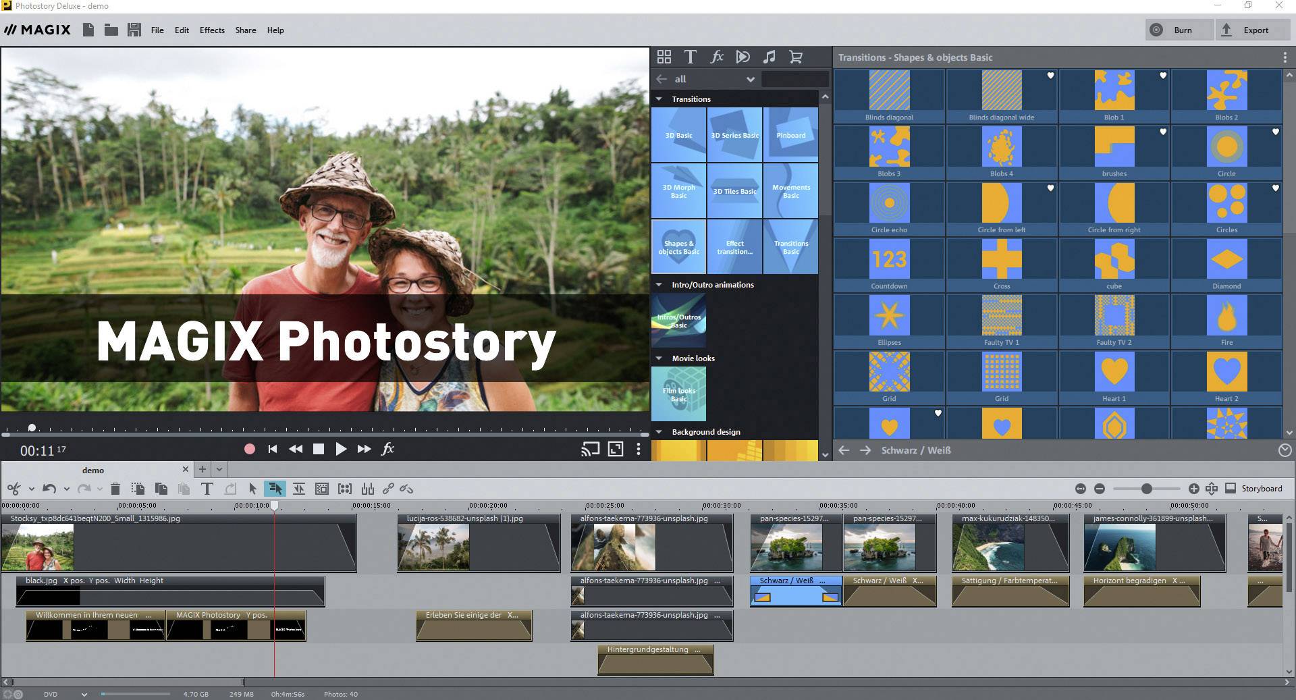Select the fx effects tab icon
This screenshot has height=700, width=1296.
(717, 57)
